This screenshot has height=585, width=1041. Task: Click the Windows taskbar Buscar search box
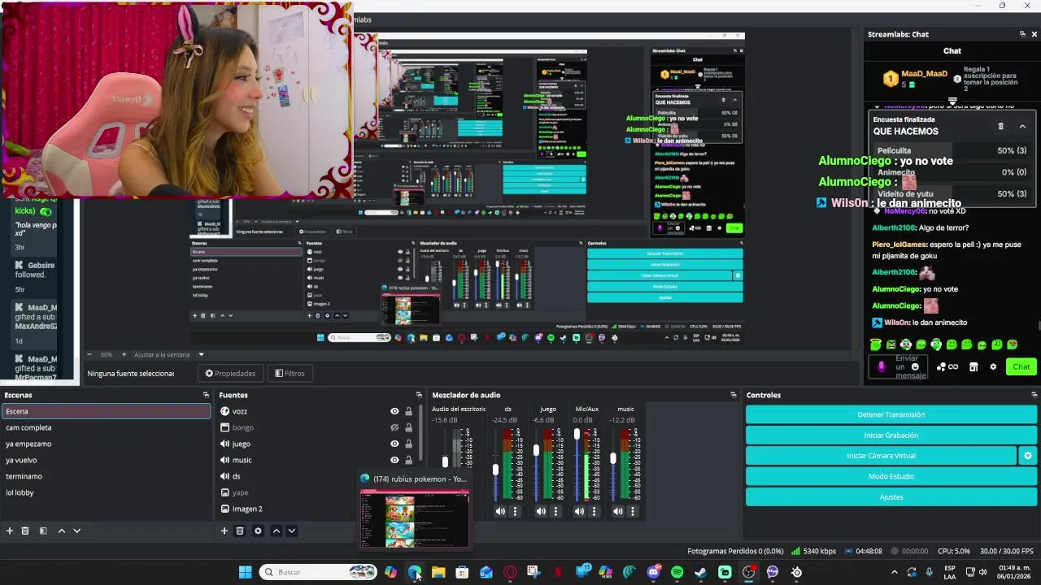coord(318,572)
